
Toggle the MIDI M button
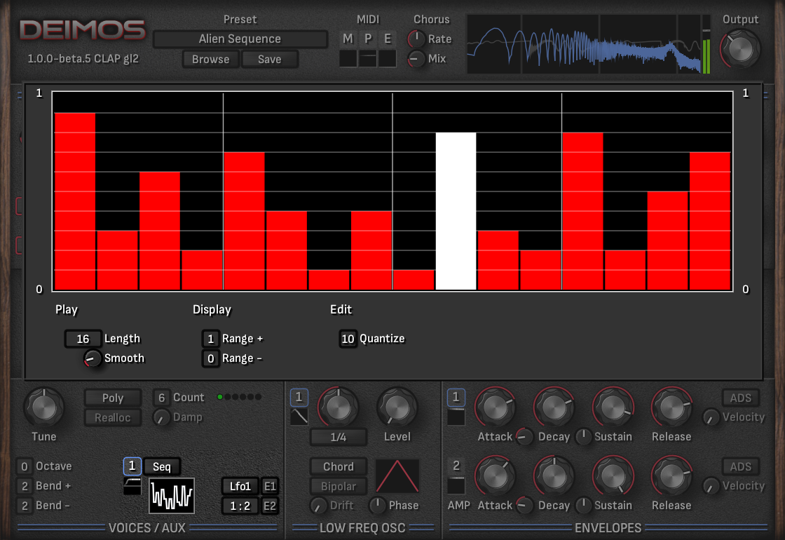tap(348, 39)
